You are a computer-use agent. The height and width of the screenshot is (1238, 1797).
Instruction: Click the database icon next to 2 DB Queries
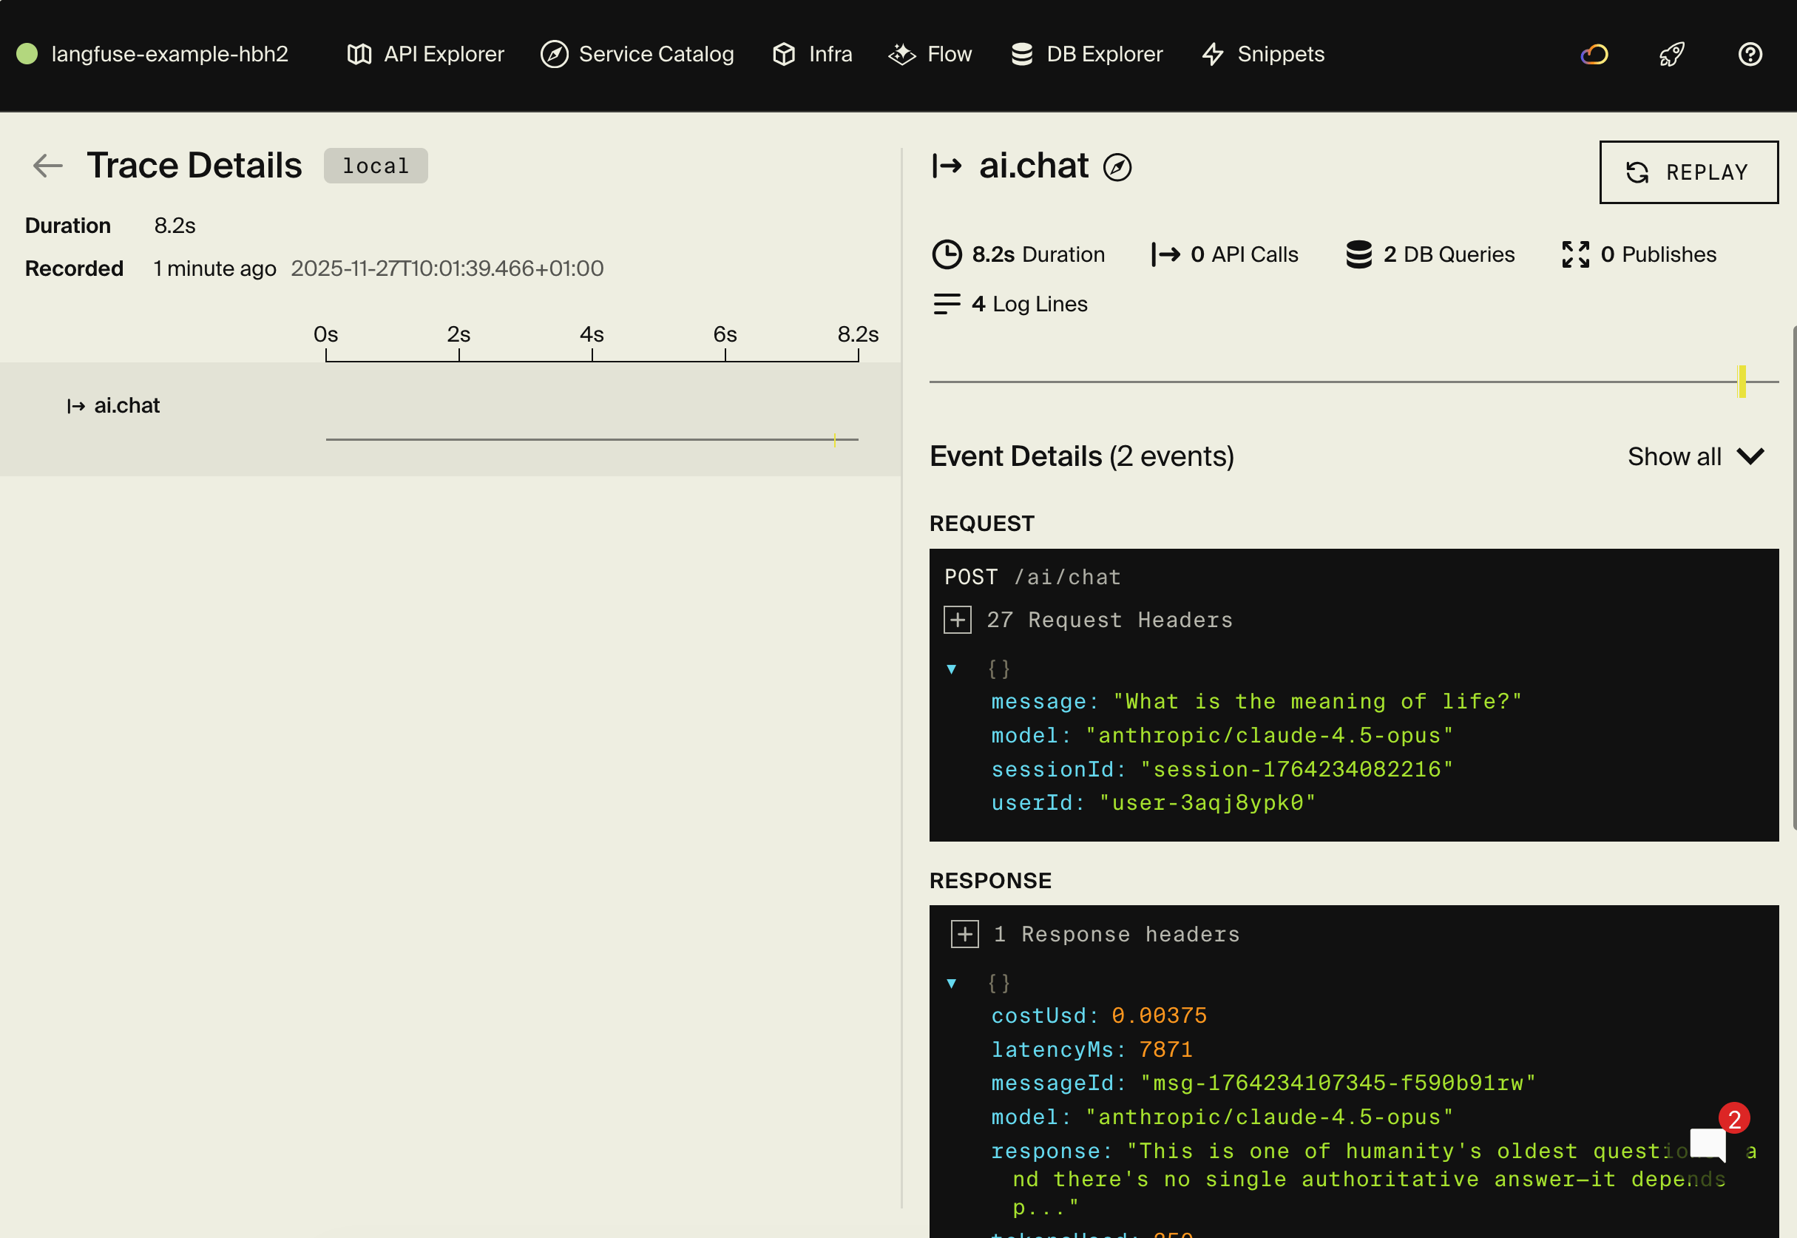1358,254
